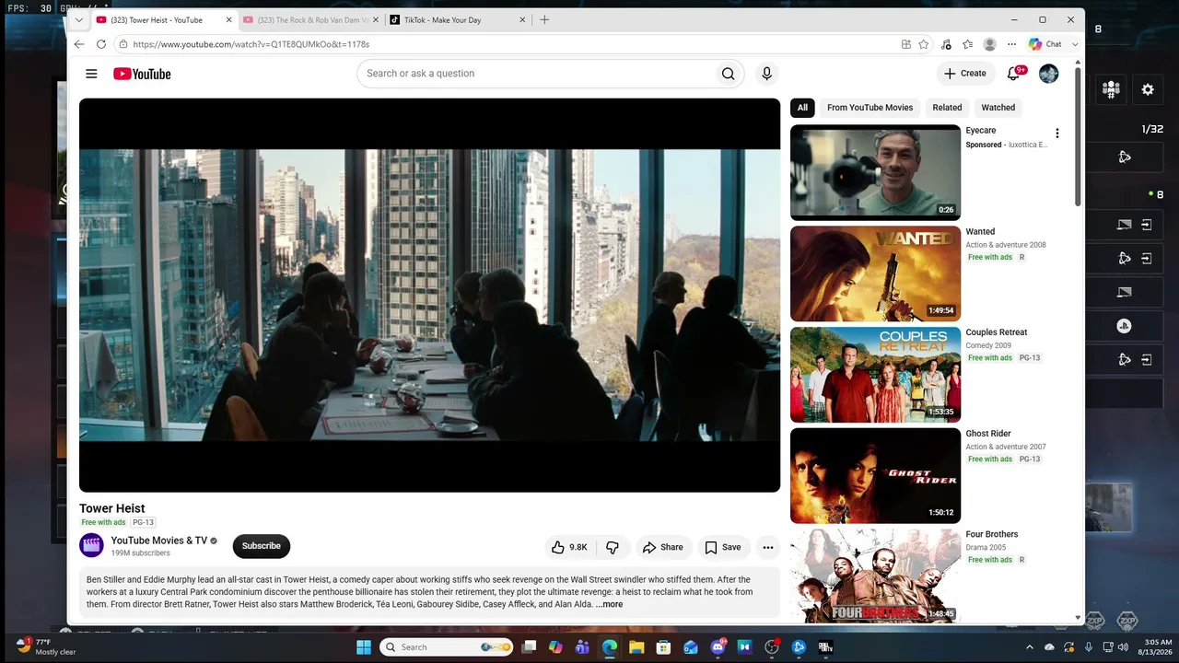Click the Windows taskbar search box
This screenshot has height=663, width=1179.
[x=446, y=647]
